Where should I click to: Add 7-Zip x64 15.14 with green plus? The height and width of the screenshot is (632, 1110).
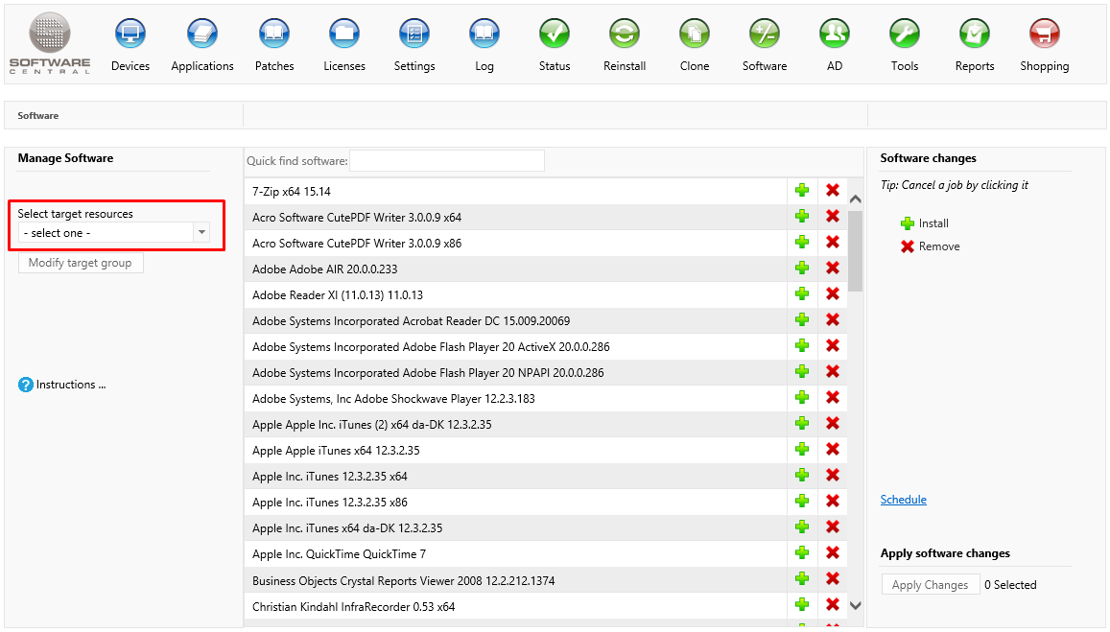coord(802,191)
